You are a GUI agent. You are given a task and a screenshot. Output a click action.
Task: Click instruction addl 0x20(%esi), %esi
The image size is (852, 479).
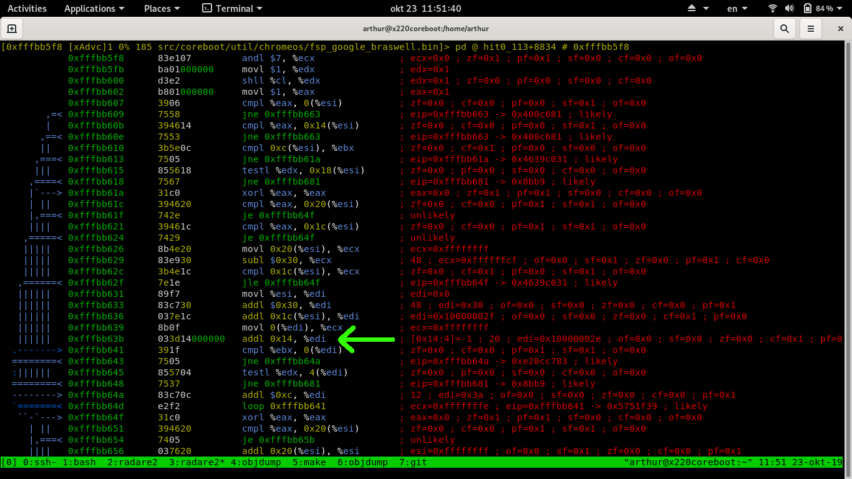point(301,451)
